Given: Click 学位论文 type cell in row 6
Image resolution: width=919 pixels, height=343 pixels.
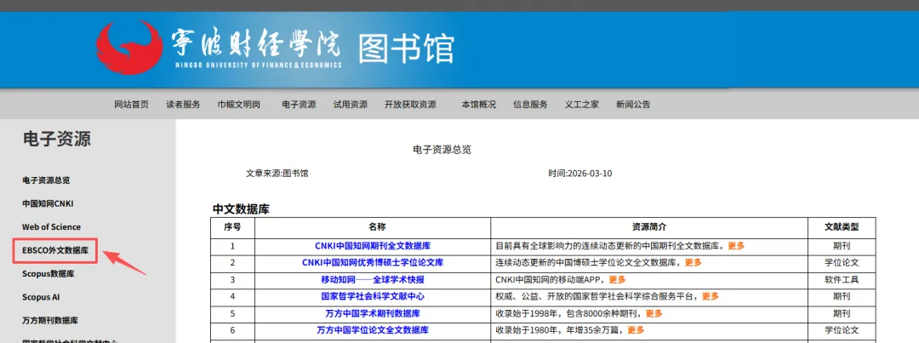Looking at the screenshot, I should point(842,330).
